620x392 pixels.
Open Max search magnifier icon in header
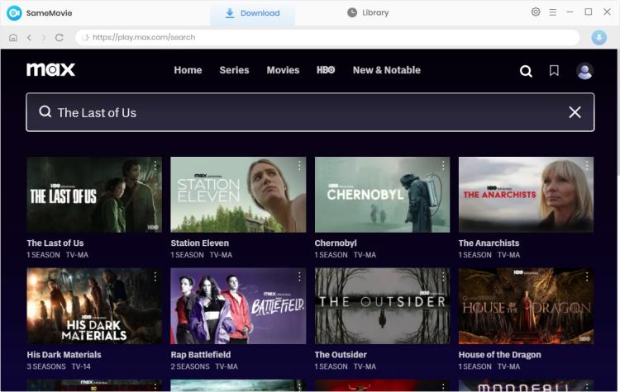pos(526,71)
